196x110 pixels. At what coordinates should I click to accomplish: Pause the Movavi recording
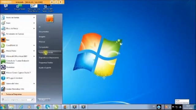[x=56, y=2]
